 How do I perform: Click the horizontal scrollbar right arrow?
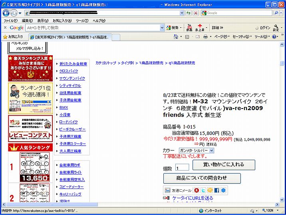[278, 204]
